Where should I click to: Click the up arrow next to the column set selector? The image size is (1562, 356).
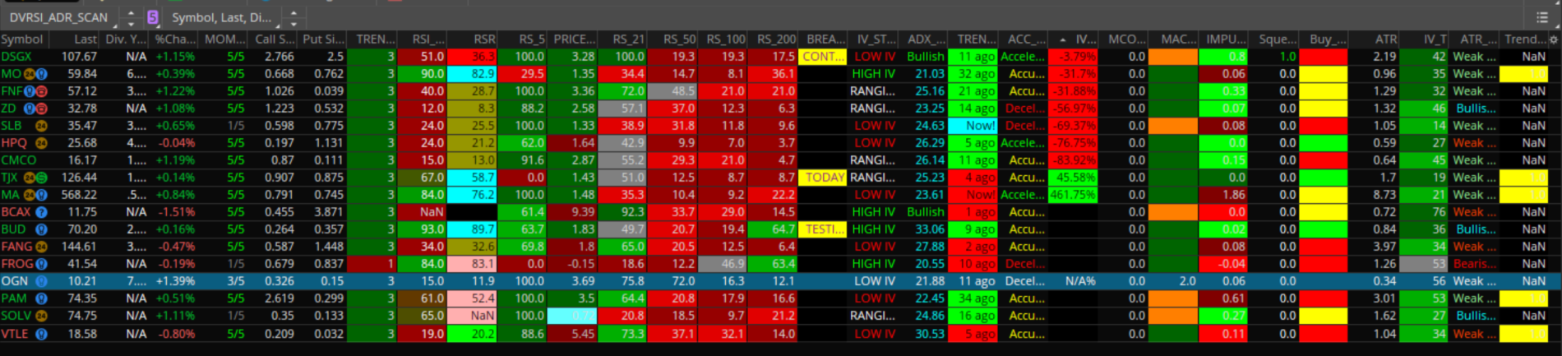tap(293, 12)
